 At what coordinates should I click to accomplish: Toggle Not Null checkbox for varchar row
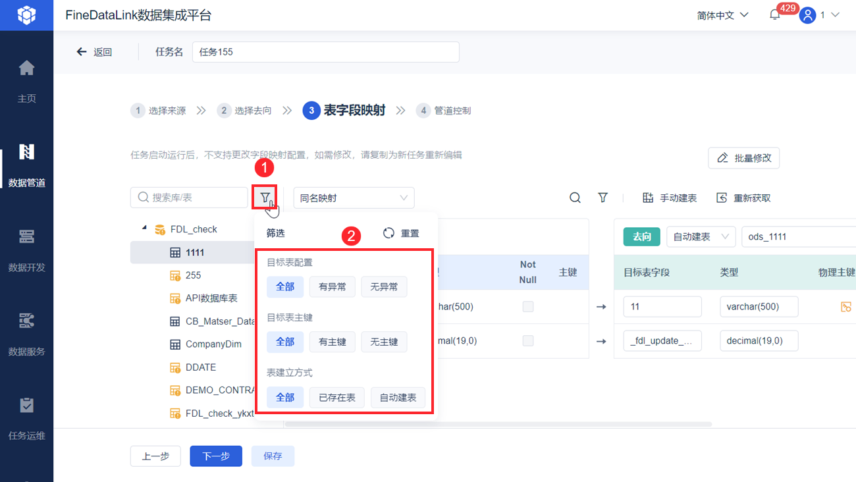click(527, 306)
